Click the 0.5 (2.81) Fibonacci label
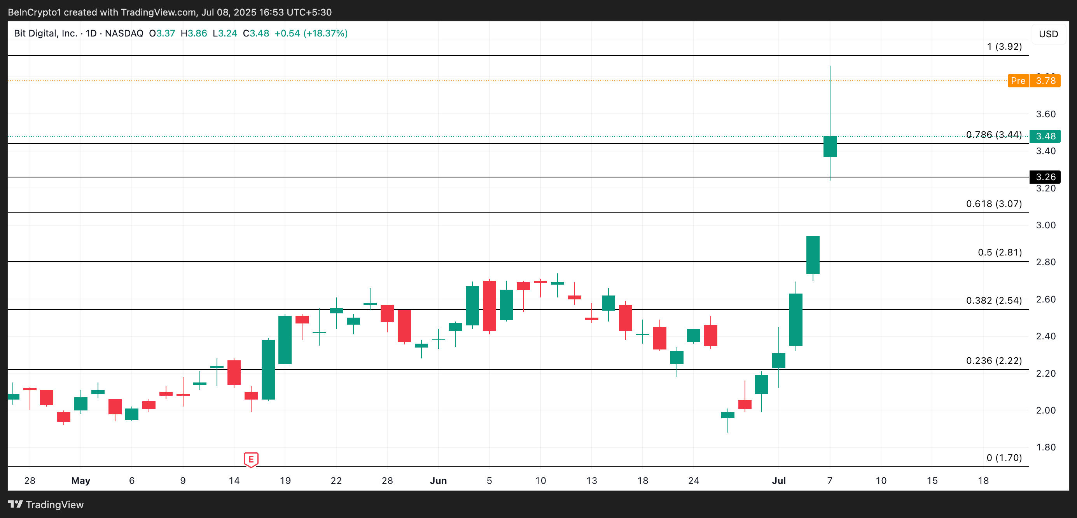This screenshot has height=518, width=1077. click(999, 252)
